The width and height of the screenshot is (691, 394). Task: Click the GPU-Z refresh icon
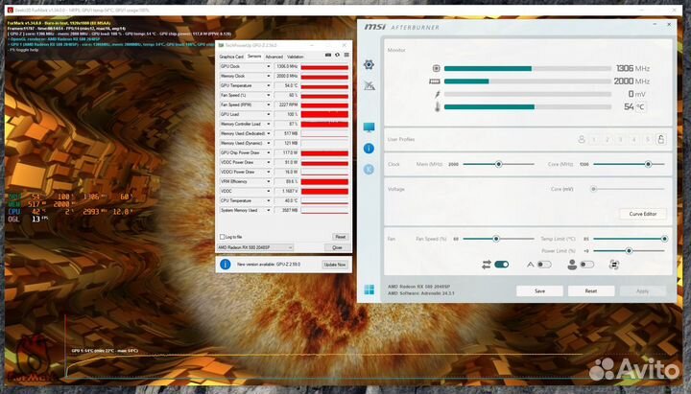[337, 55]
